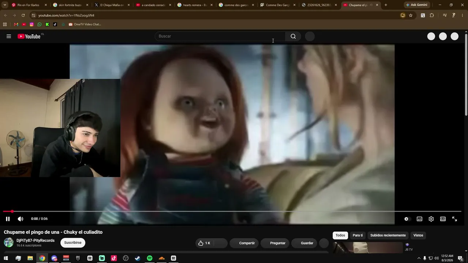Image resolution: width=468 pixels, height=263 pixels.
Task: Click the Guardar button
Action: point(304,243)
